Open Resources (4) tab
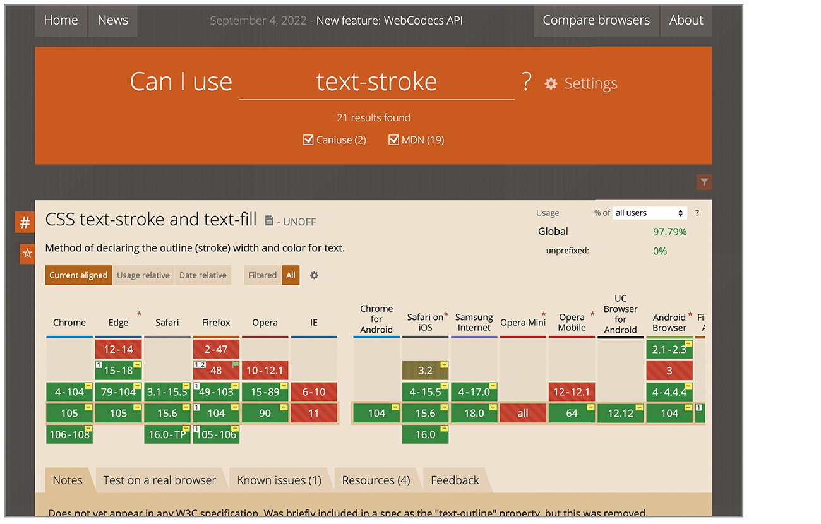Screen dimensions: 821x524 [376, 480]
